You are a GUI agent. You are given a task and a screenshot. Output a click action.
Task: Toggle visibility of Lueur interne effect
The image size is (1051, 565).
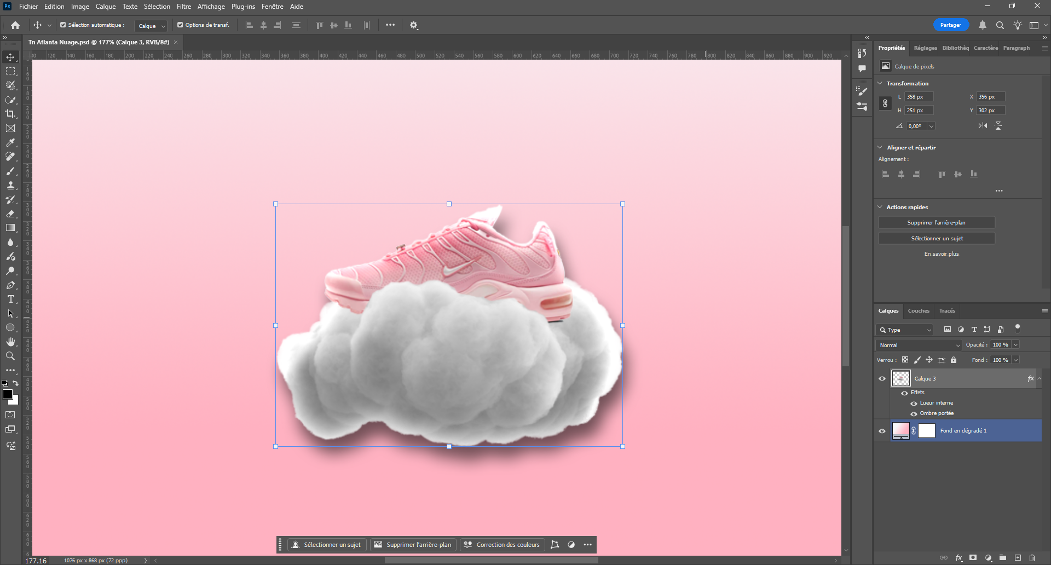coord(914,403)
